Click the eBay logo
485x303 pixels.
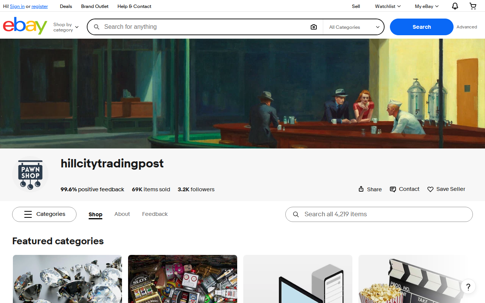[25, 26]
